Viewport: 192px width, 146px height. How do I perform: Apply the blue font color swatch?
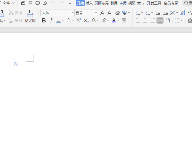point(114,20)
